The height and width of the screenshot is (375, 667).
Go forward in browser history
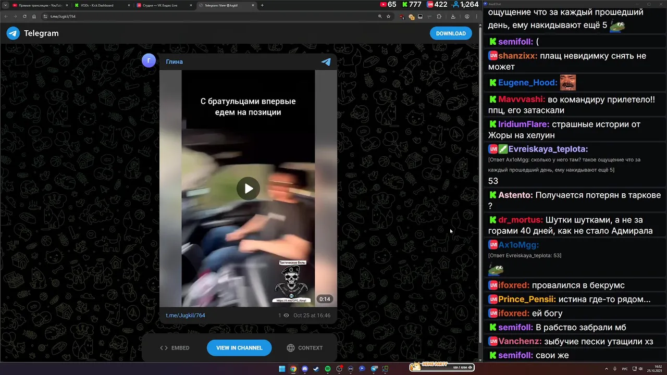pos(16,16)
